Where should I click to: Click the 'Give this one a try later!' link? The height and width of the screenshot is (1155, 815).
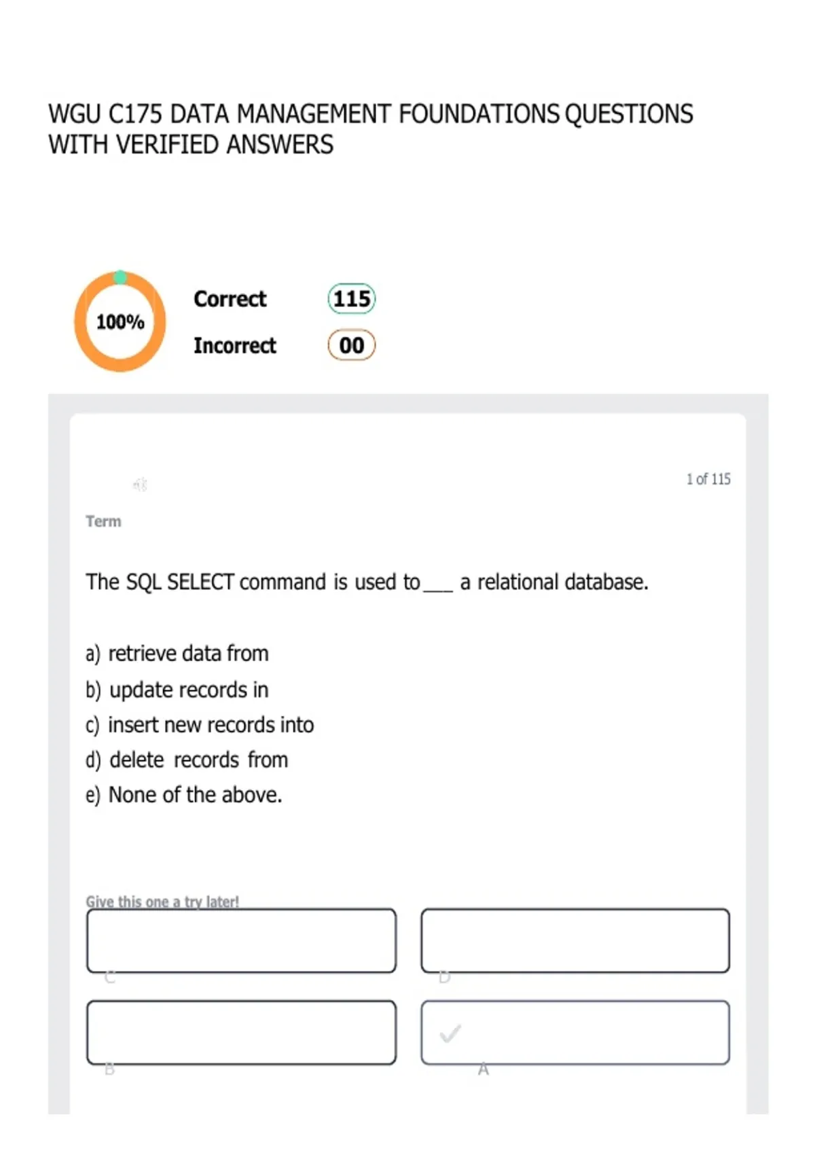pos(162,902)
